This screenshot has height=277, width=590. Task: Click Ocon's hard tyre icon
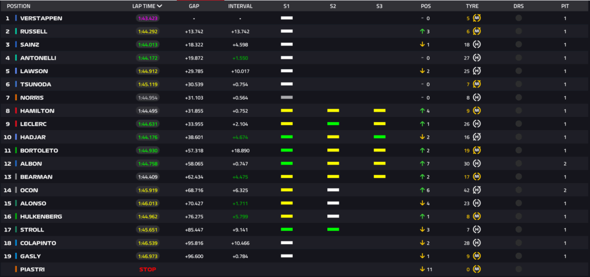pos(477,190)
